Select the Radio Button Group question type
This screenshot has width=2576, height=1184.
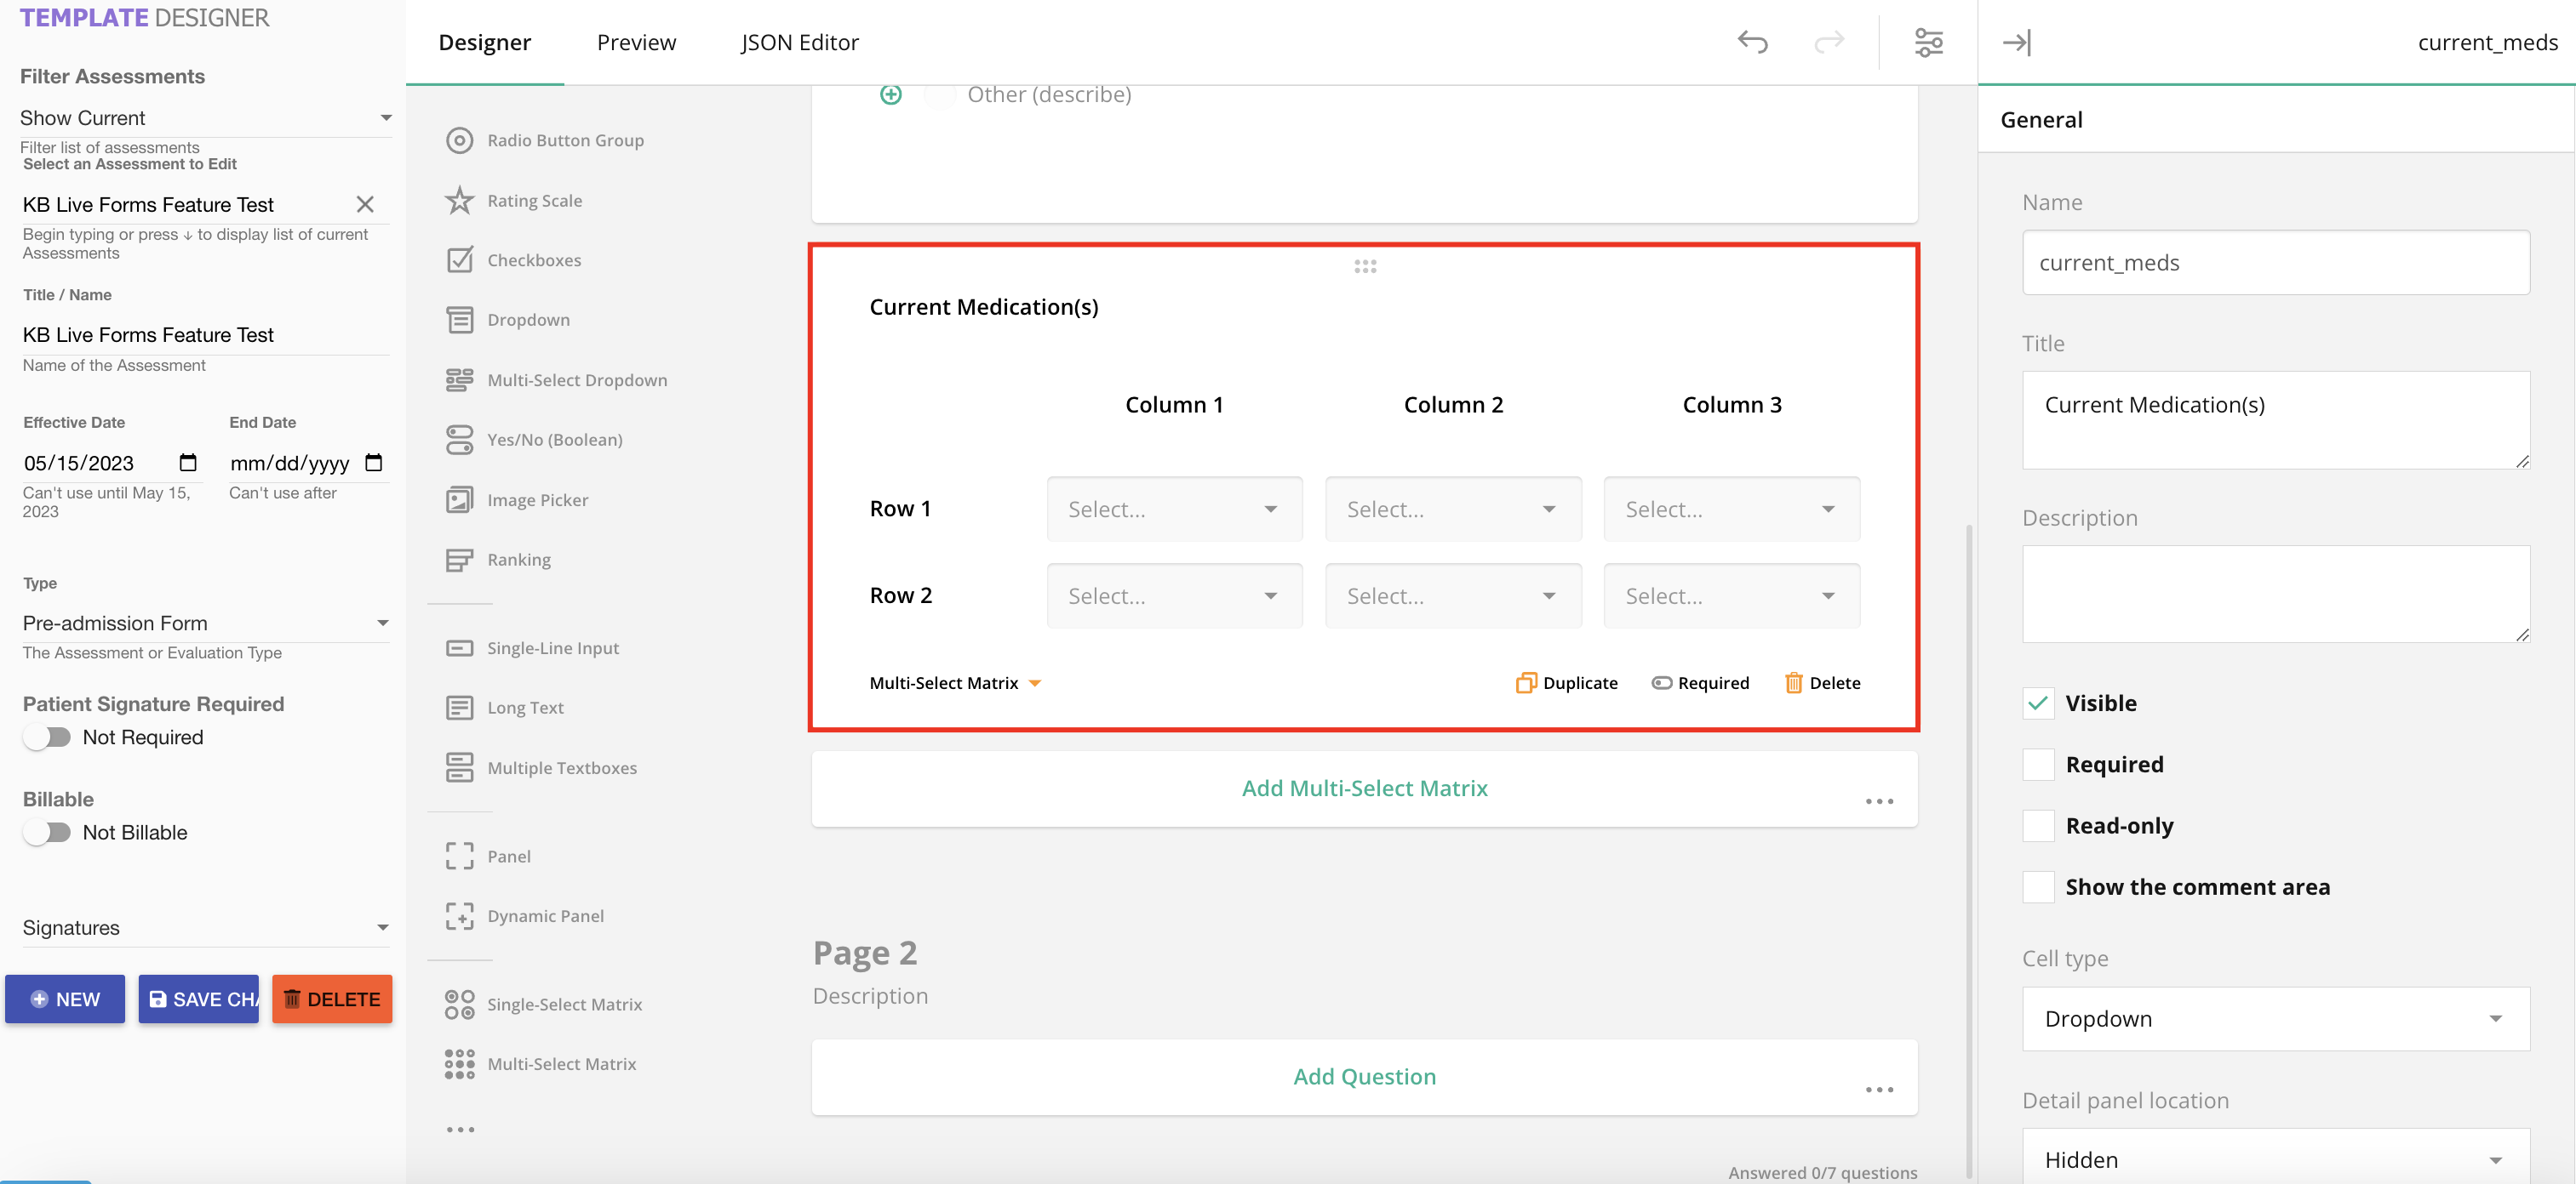pyautogui.click(x=565, y=139)
